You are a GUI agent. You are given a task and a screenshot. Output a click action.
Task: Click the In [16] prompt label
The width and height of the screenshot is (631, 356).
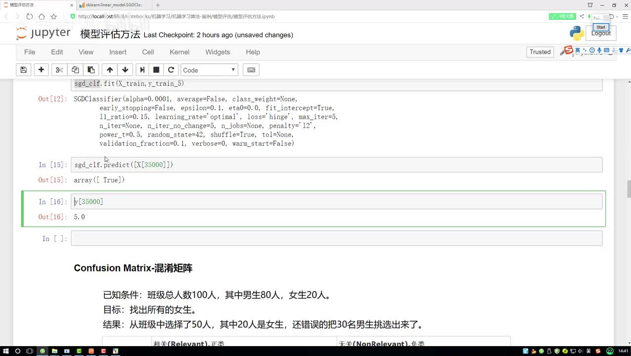pos(52,202)
